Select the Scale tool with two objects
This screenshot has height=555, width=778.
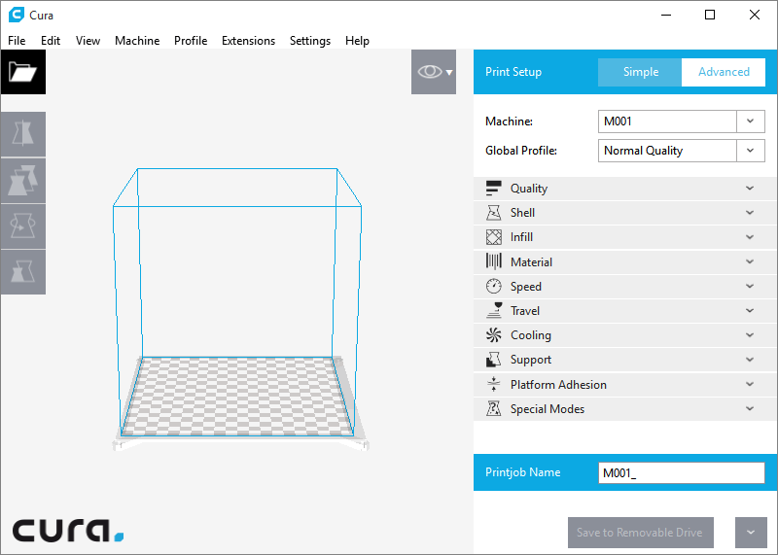[x=22, y=180]
